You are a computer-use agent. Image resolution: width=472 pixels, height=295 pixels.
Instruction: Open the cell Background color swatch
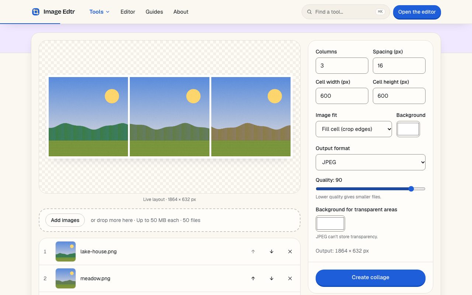[x=408, y=129]
